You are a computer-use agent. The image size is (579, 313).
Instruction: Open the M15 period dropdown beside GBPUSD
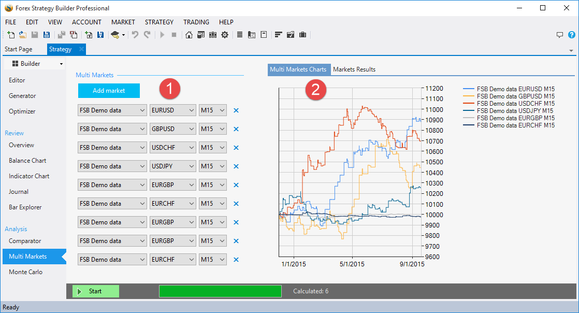click(x=213, y=129)
